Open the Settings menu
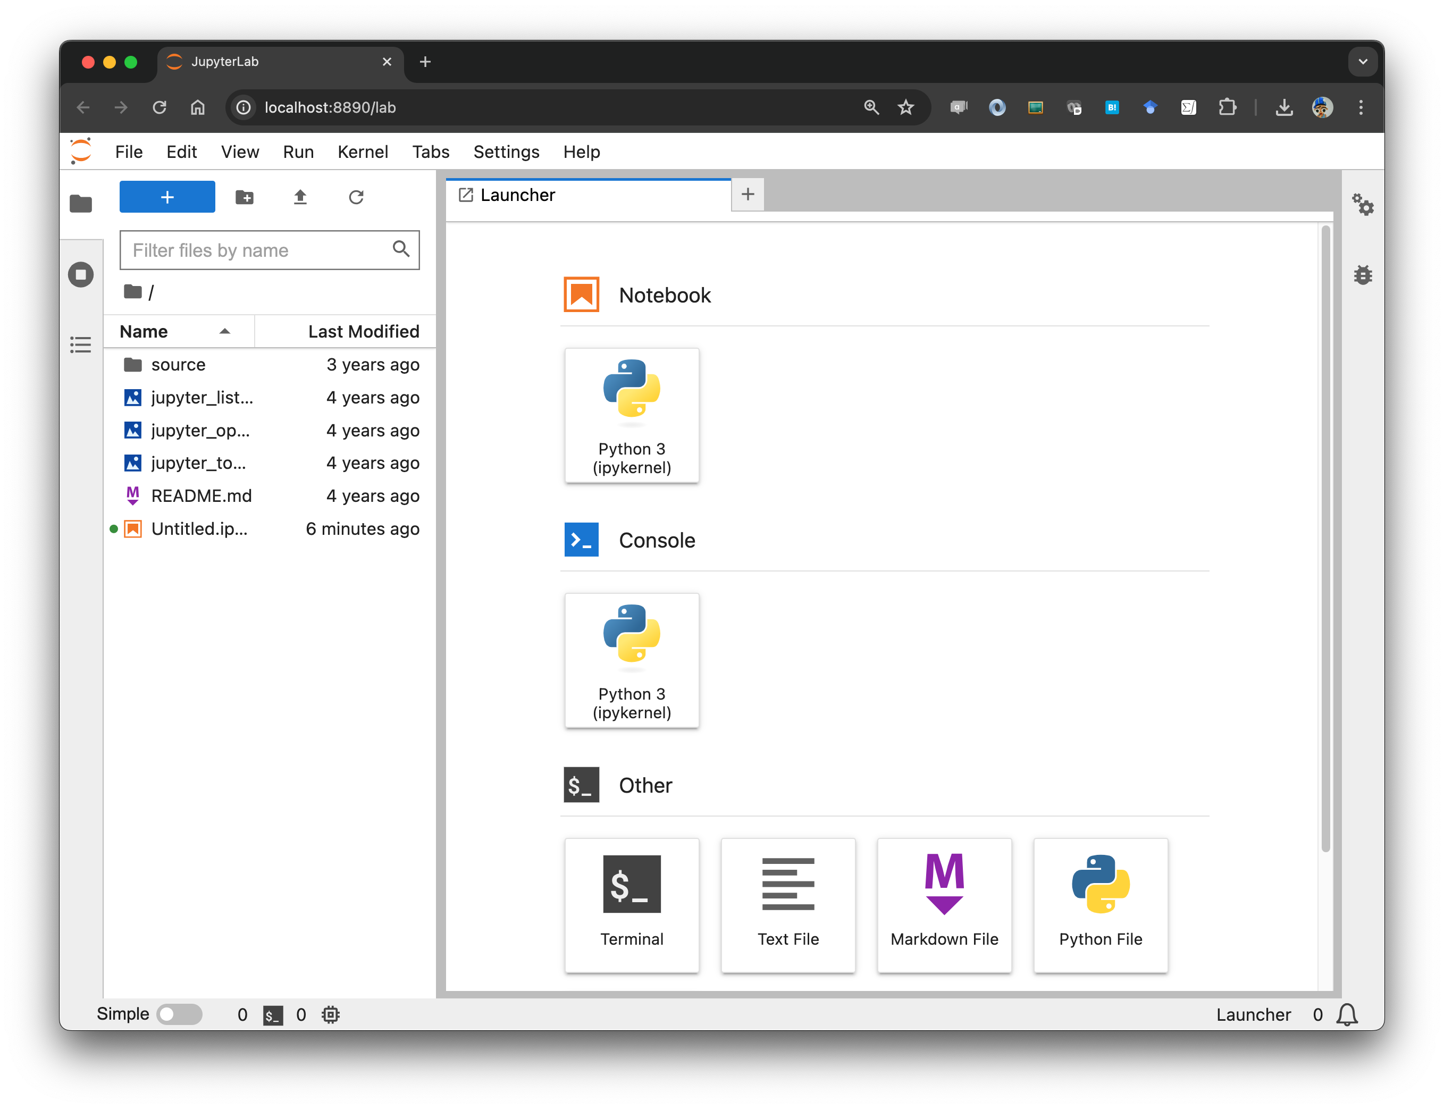The width and height of the screenshot is (1444, 1109). click(506, 152)
